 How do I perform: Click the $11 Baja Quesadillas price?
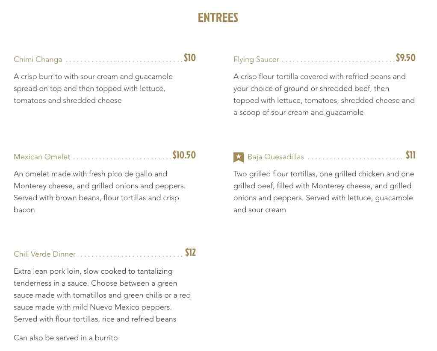[x=410, y=155]
